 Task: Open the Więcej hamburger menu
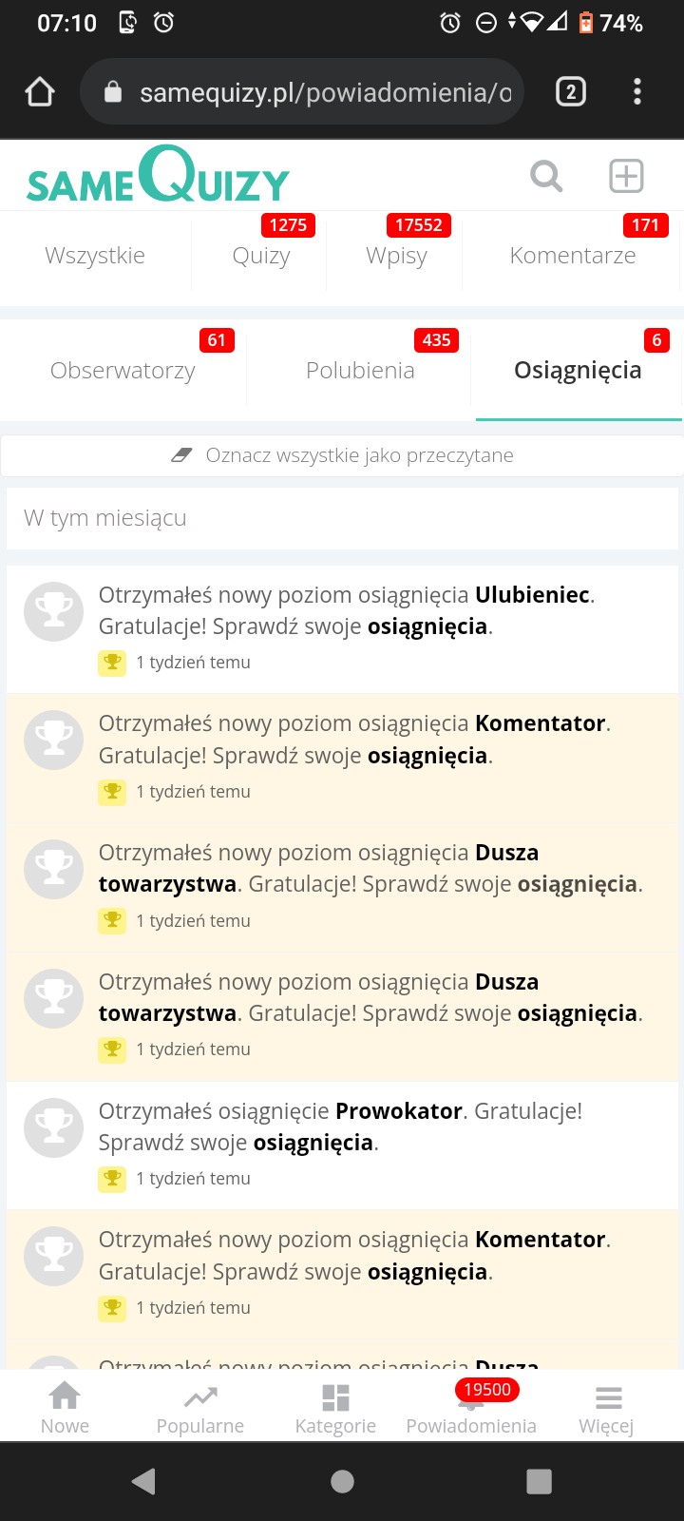pyautogui.click(x=607, y=1407)
